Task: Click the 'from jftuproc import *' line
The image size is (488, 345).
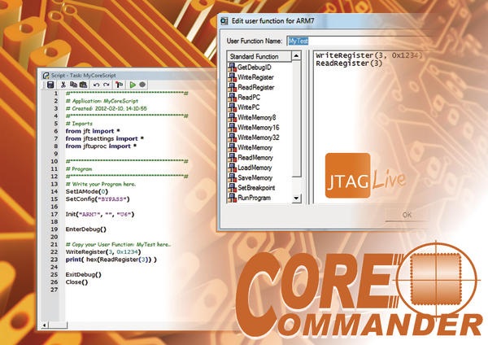Action: [x=101, y=146]
